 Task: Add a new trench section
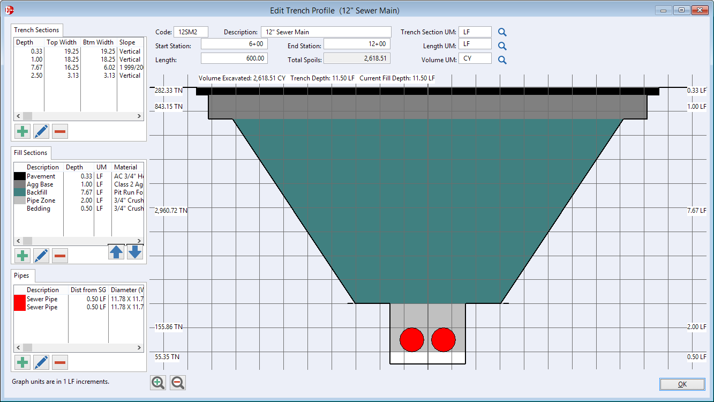pyautogui.click(x=22, y=131)
